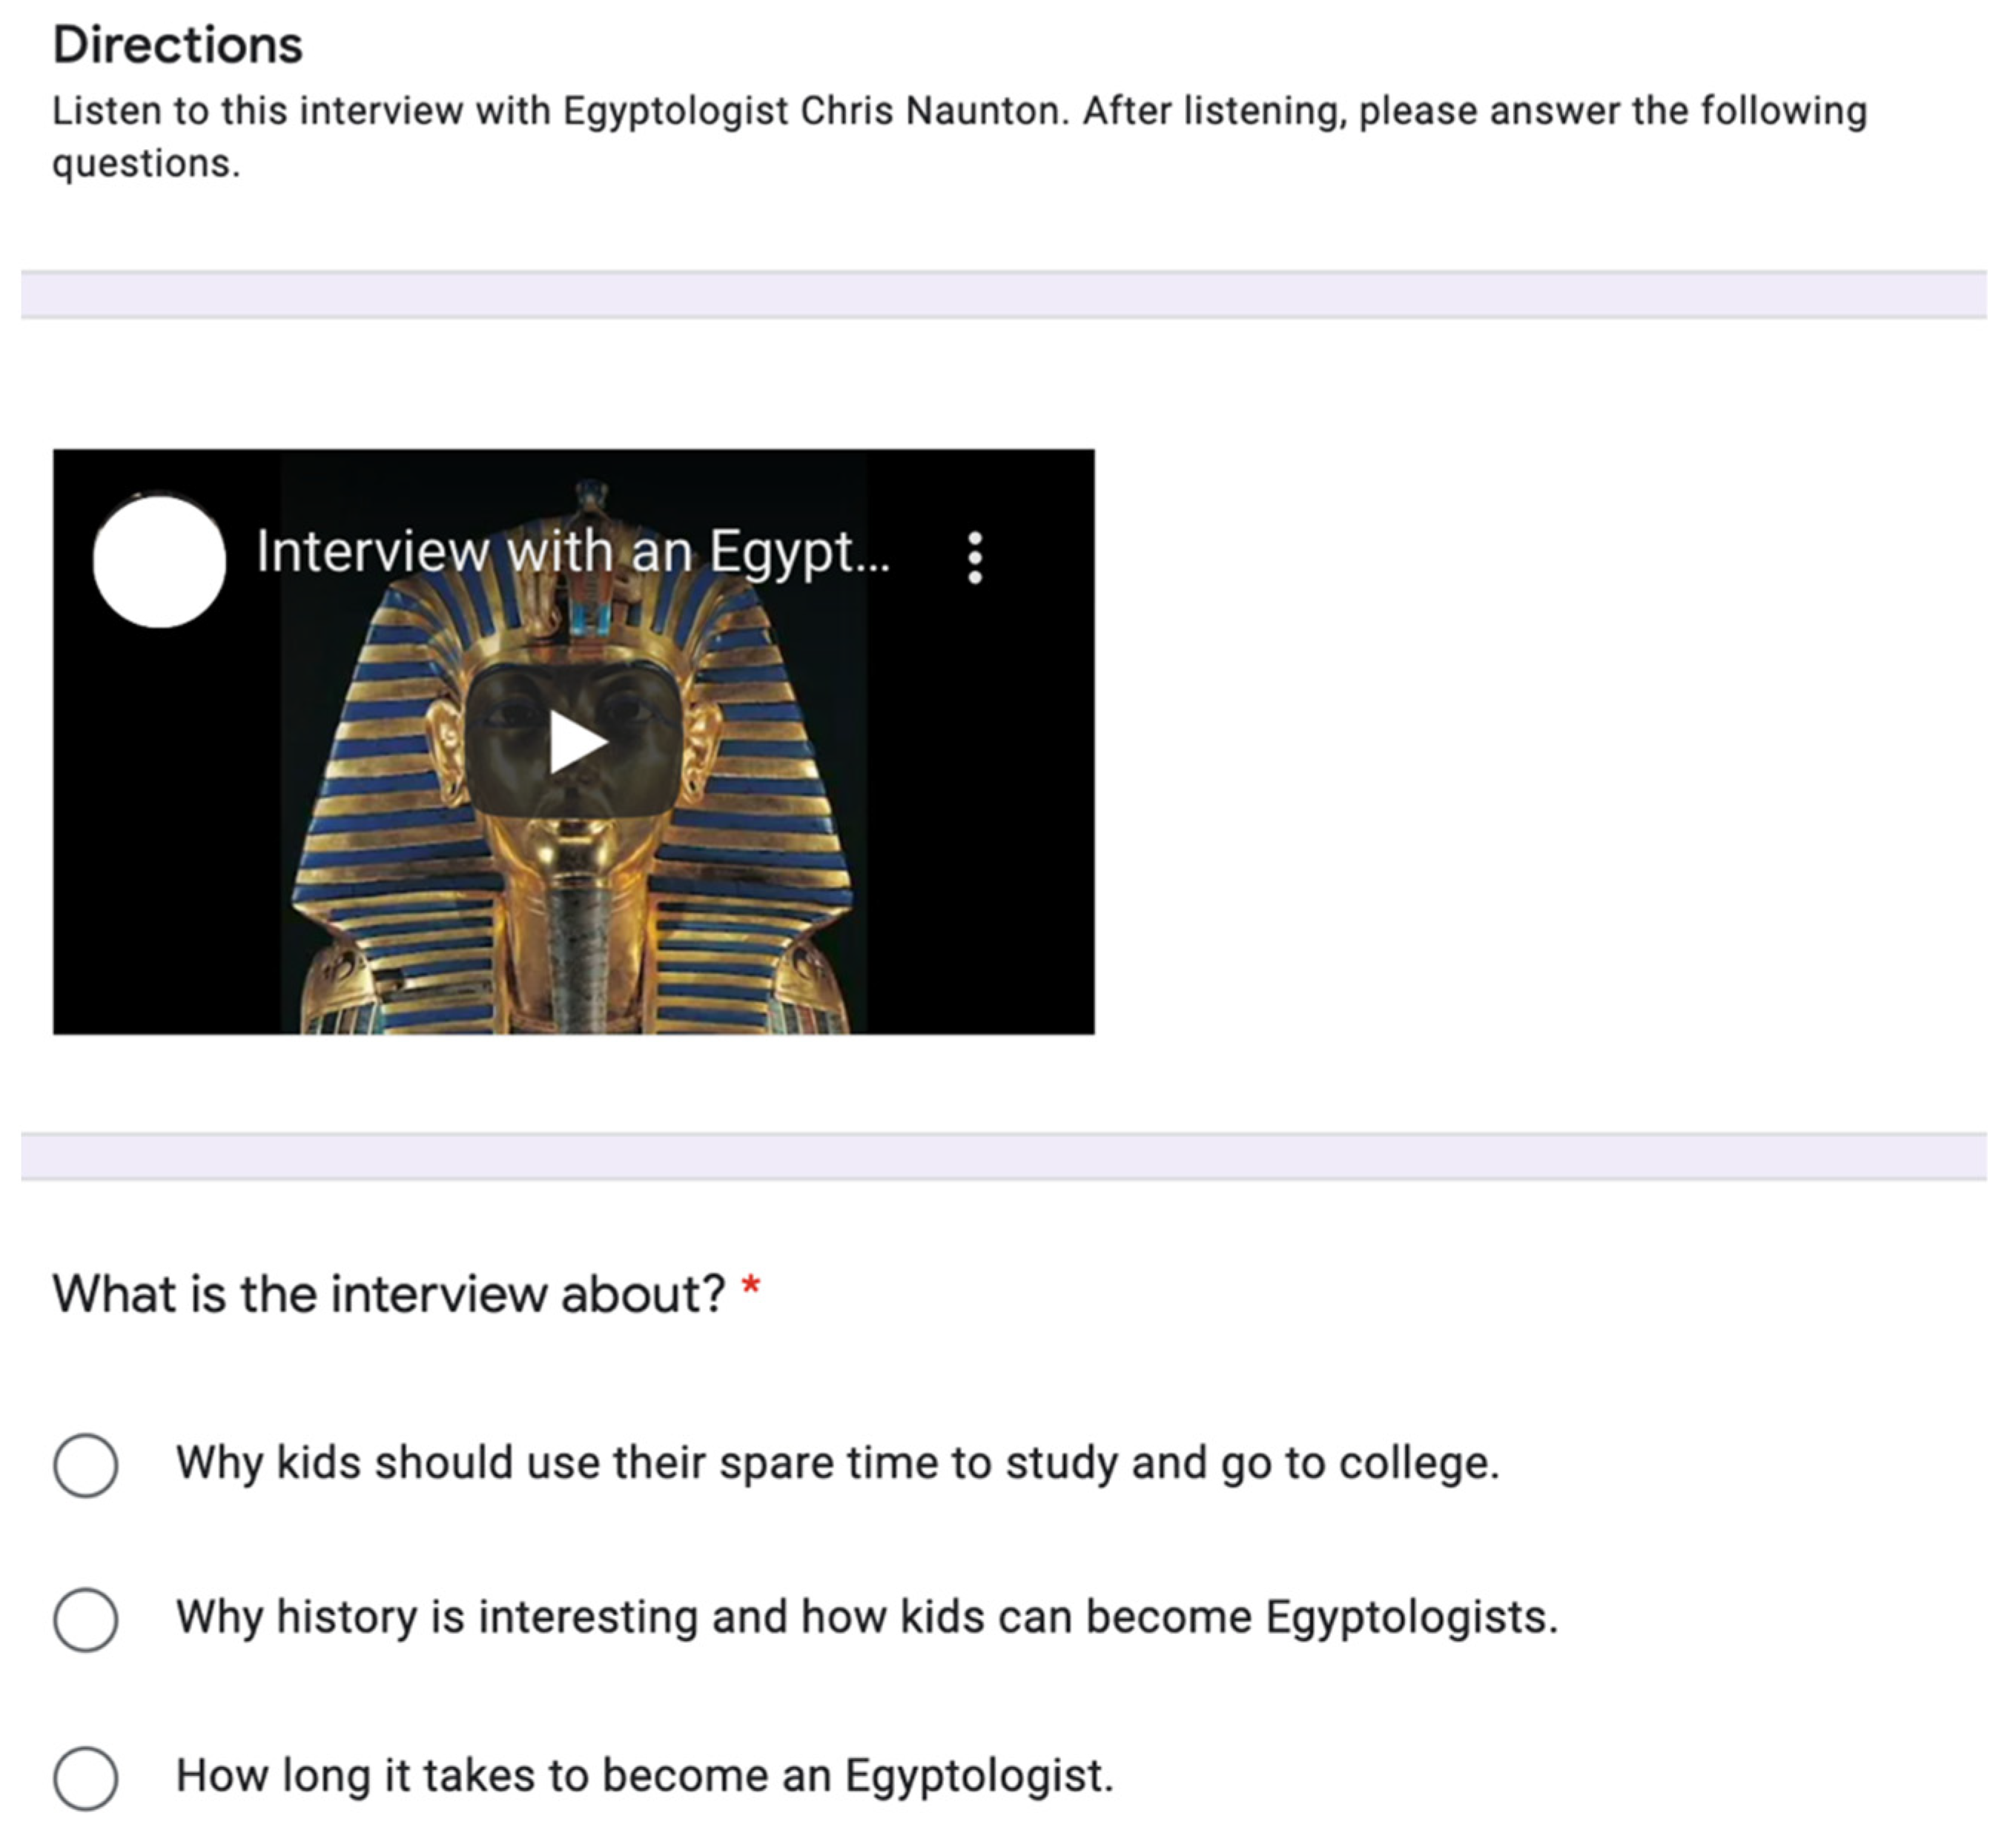Screen dimensions: 2016x1839
Task: Open the video's three-dot options menu
Action: pos(975,557)
